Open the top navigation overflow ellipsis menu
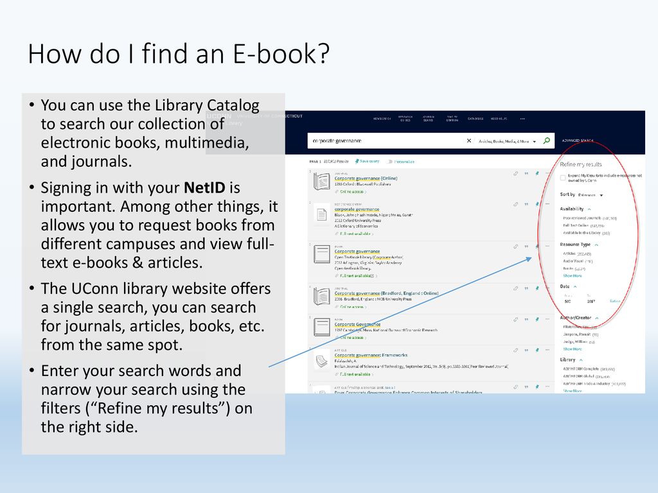Image resolution: width=658 pixels, height=493 pixels. coord(522,119)
